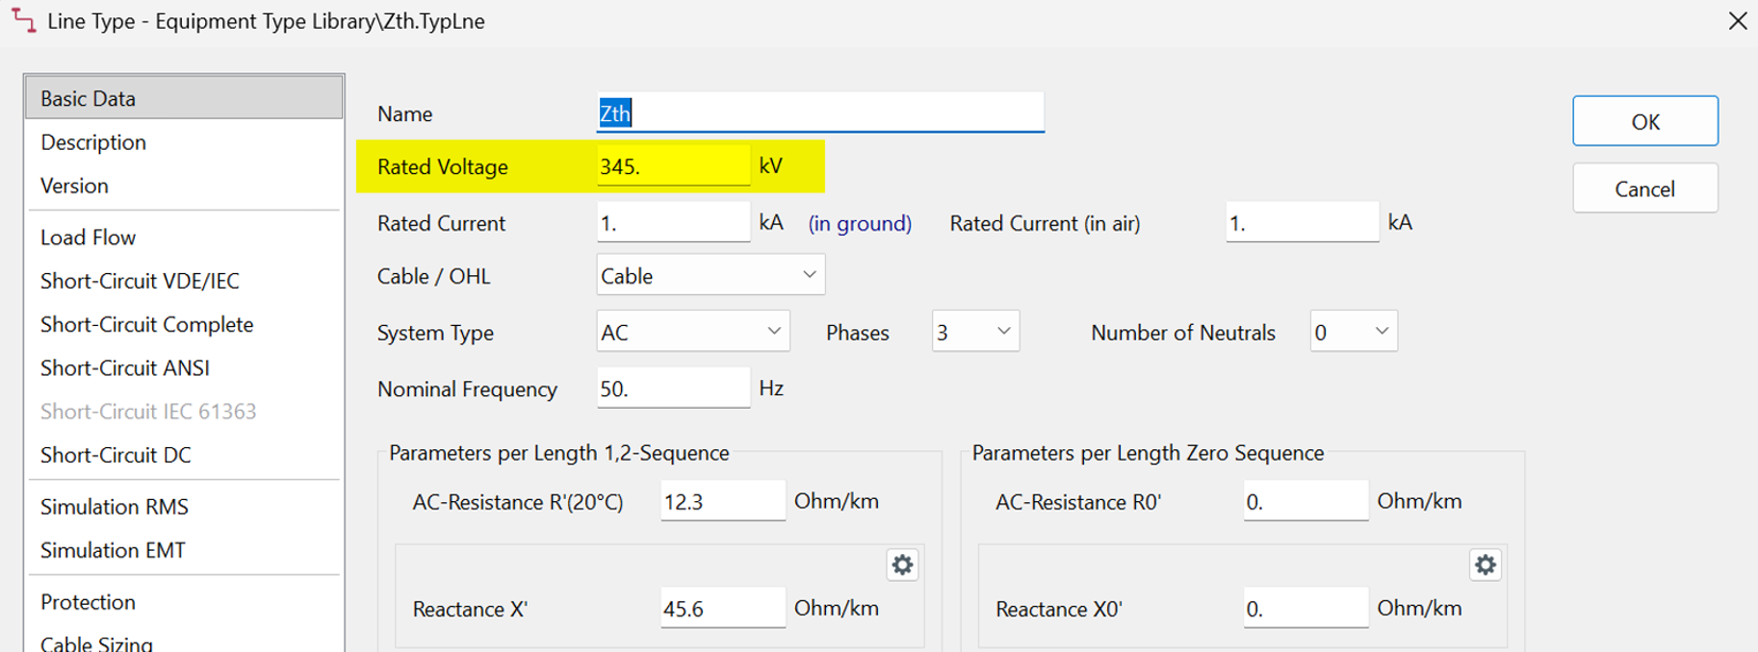Click the Rated Current (in air) field

[1303, 222]
